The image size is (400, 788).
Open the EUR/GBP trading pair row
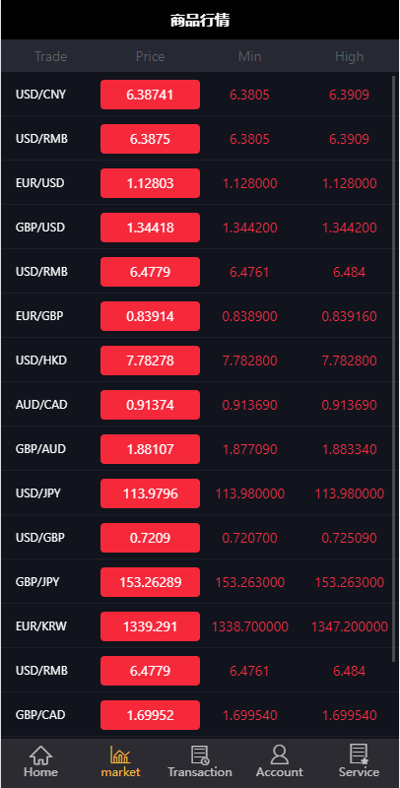[196, 316]
